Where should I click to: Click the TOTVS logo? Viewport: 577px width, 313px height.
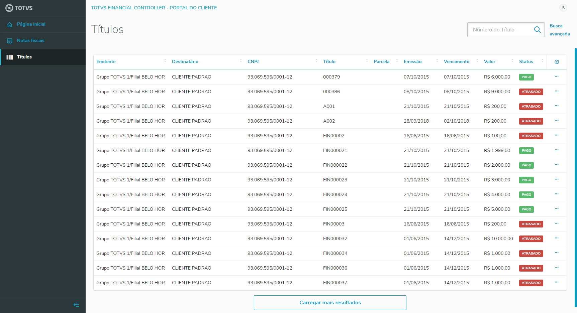(19, 8)
